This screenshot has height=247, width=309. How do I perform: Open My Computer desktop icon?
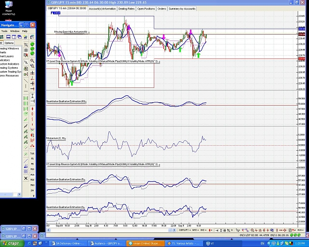8,8
